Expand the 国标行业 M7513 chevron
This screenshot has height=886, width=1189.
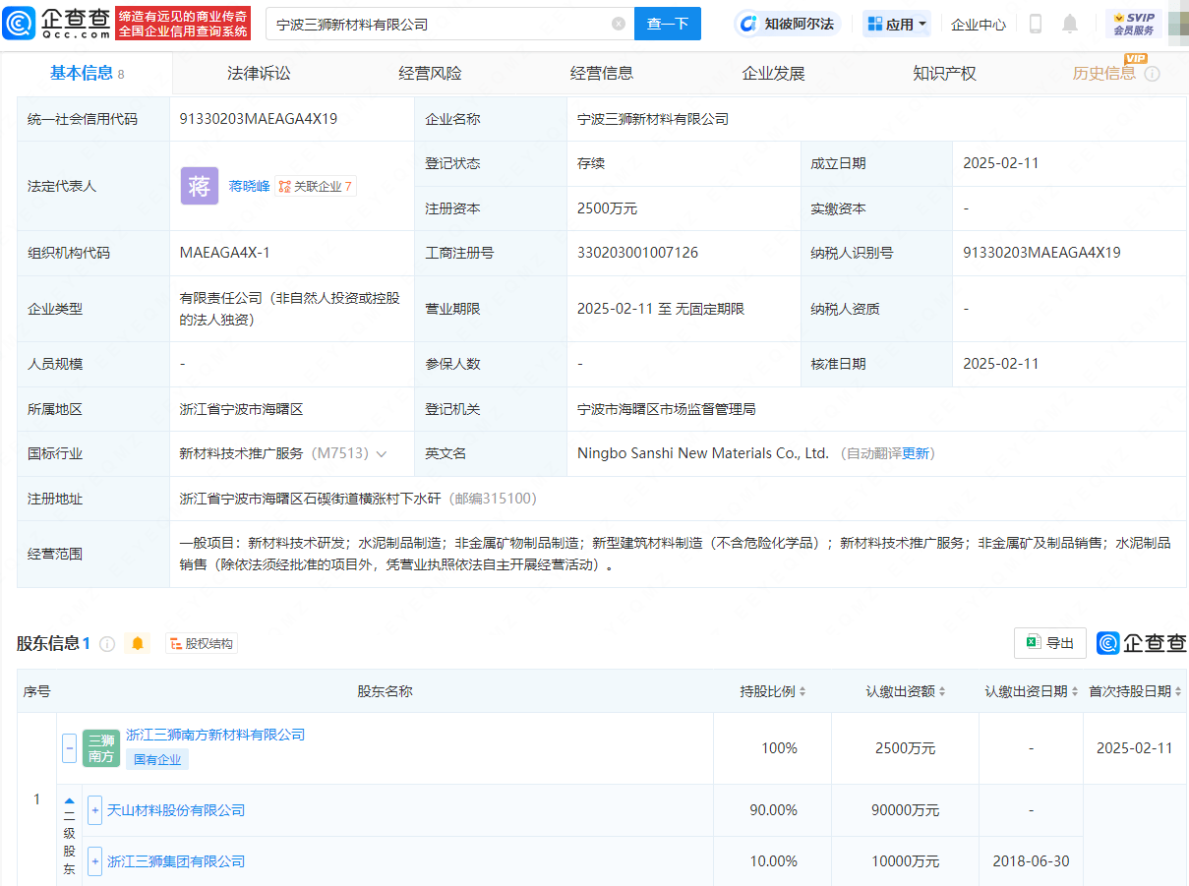pos(382,454)
